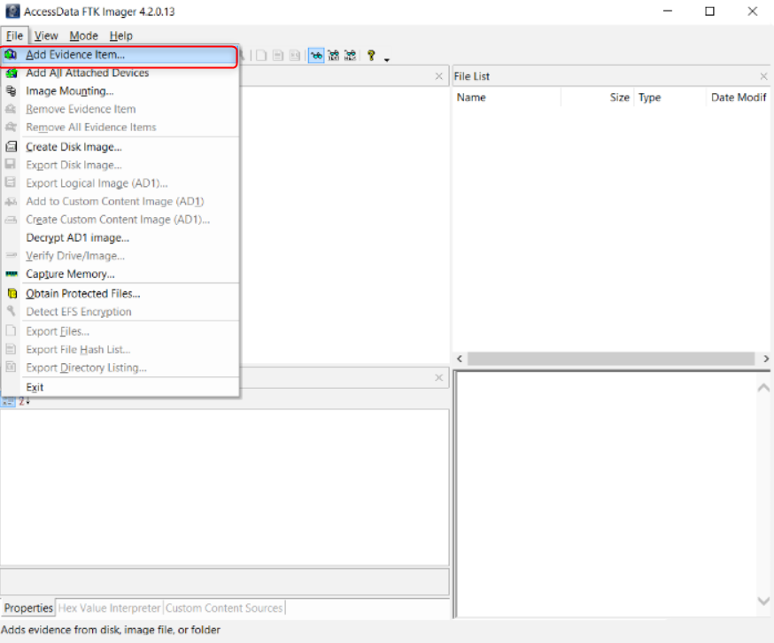774x643 pixels.
Task: Toggle hex view mode toolbar icon
Action: 351,56
